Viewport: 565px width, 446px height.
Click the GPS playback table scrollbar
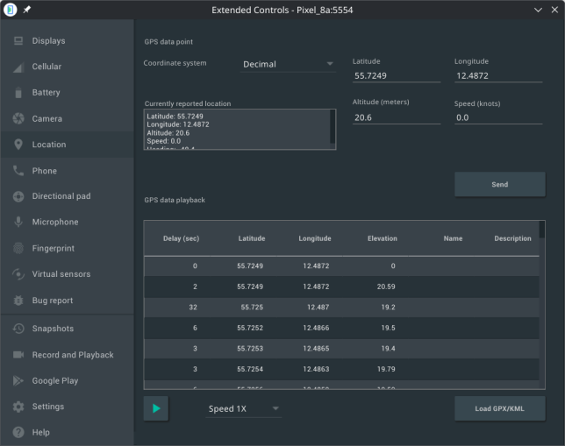pyautogui.click(x=542, y=230)
